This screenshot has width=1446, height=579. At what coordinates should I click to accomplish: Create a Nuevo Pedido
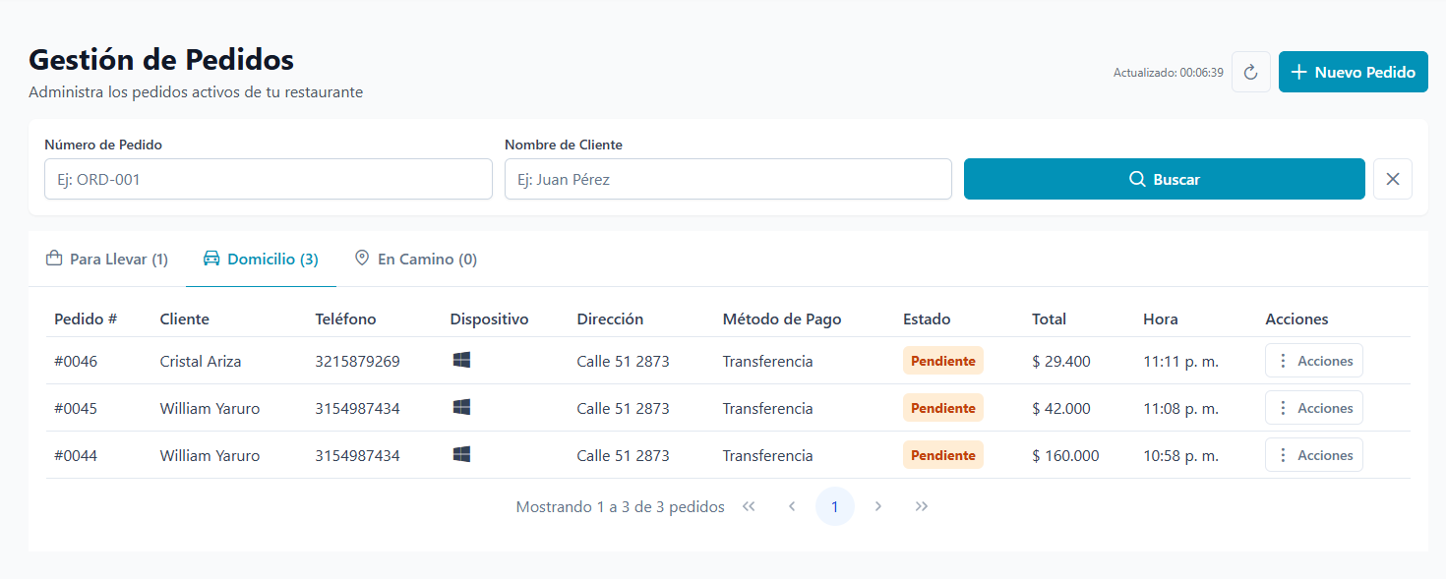pos(1353,72)
